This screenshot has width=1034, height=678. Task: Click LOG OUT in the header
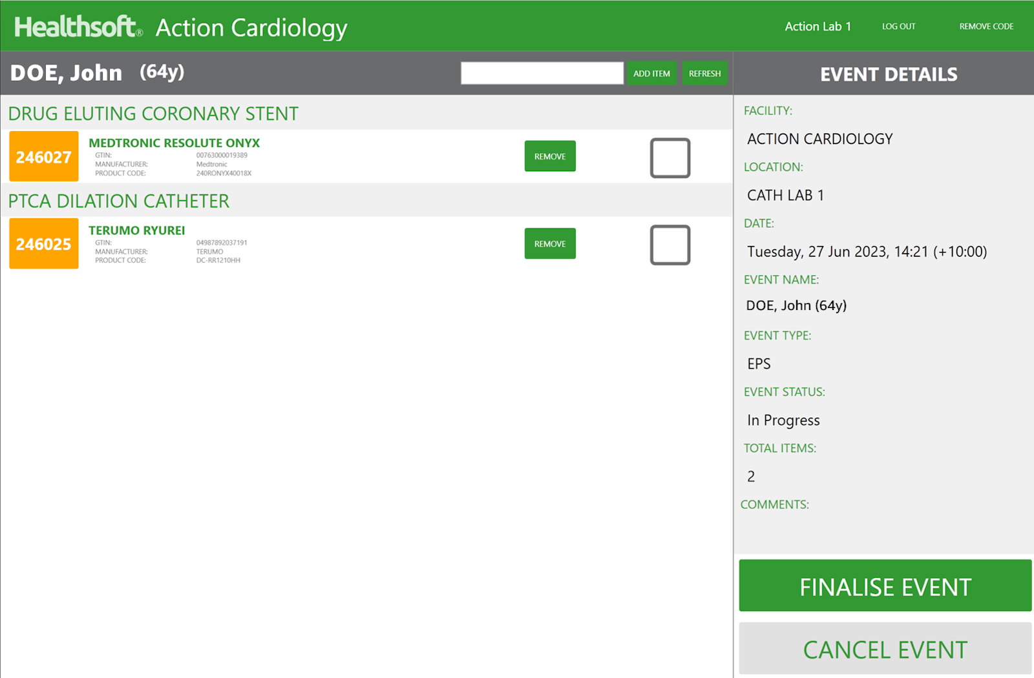pos(898,26)
